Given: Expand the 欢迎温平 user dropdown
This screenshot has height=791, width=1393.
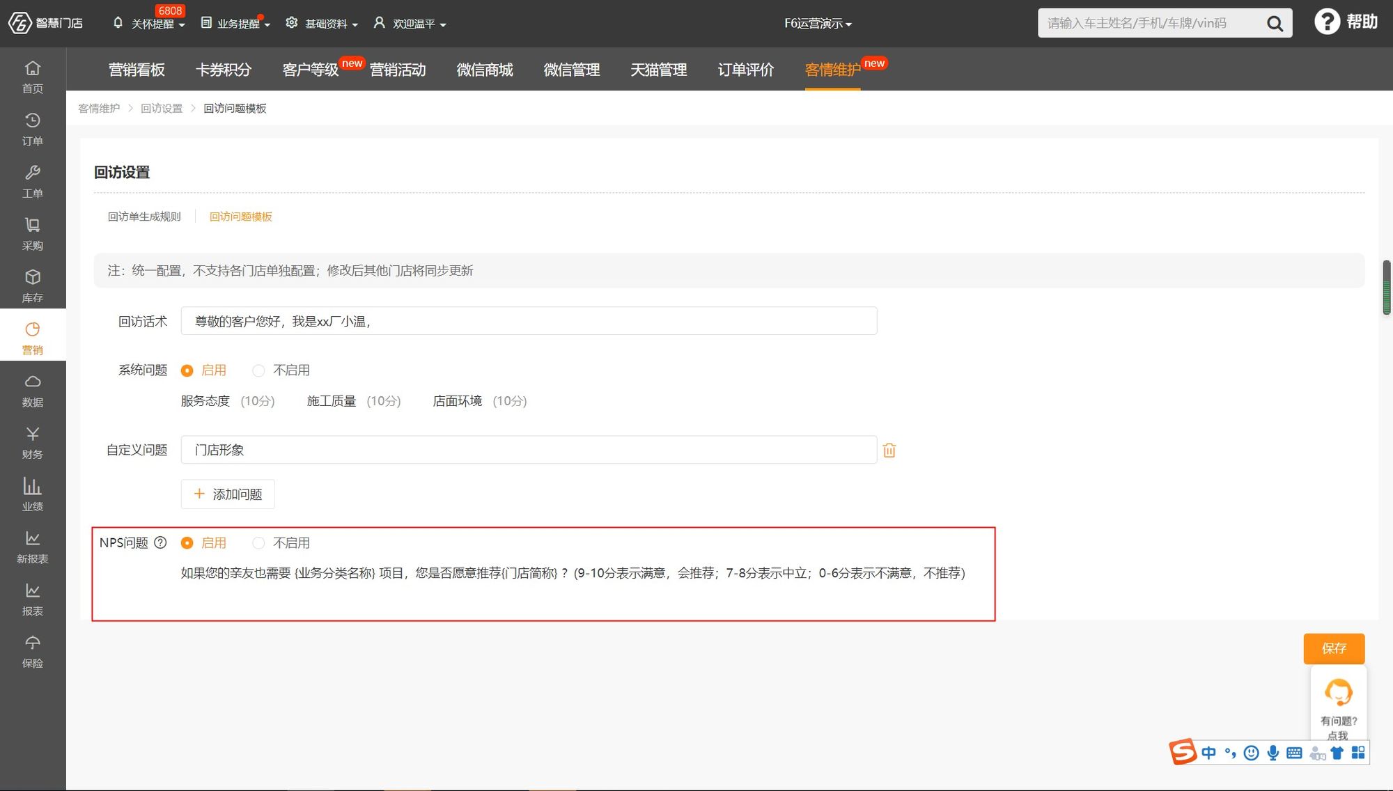Looking at the screenshot, I should 410,24.
